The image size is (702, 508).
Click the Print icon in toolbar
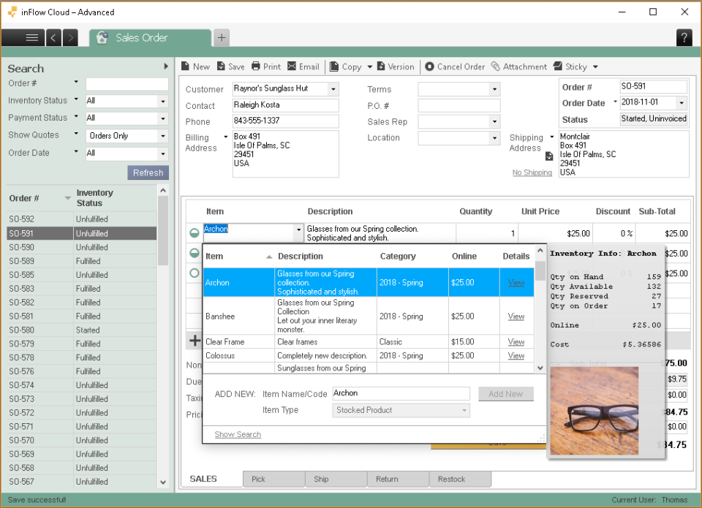click(x=256, y=67)
